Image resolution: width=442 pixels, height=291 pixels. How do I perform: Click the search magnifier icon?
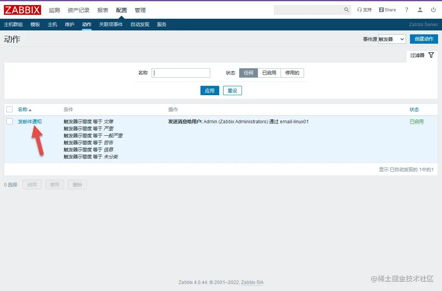click(x=346, y=10)
